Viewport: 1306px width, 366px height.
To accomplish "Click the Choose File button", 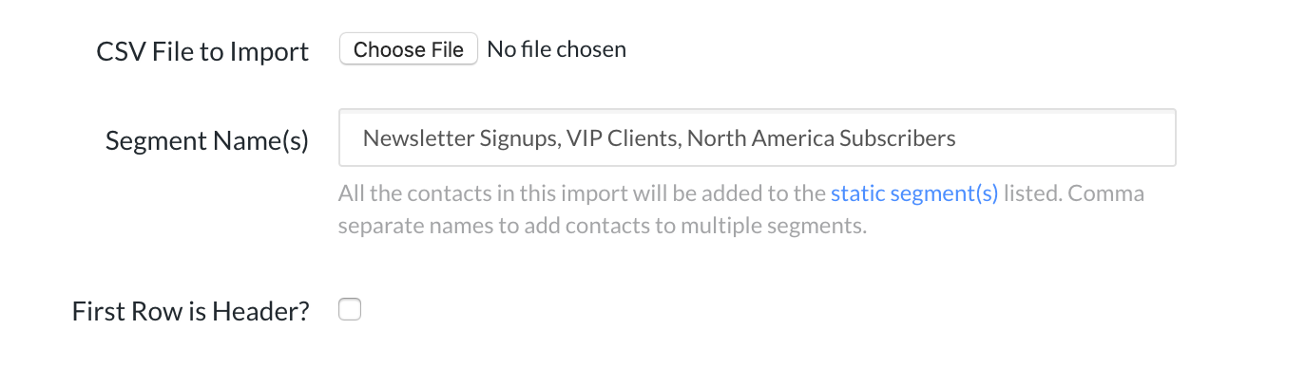I will pos(408,49).
